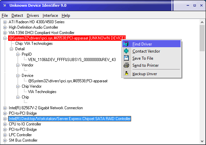This screenshot has height=145, width=206.
Task: Collapse the Vendor node
Action: point(18,65)
